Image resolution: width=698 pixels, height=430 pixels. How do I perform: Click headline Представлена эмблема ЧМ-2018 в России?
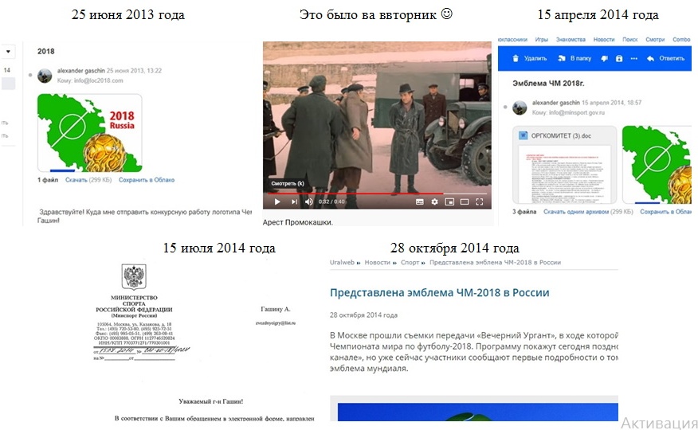pos(439,292)
